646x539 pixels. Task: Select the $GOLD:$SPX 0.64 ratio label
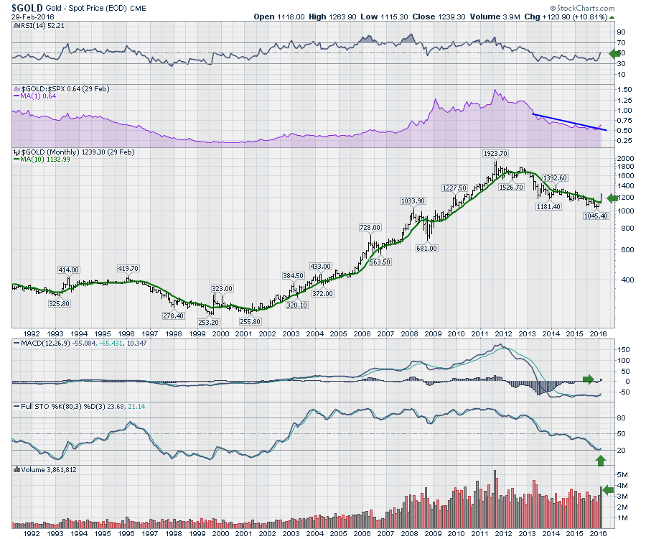[x=65, y=88]
